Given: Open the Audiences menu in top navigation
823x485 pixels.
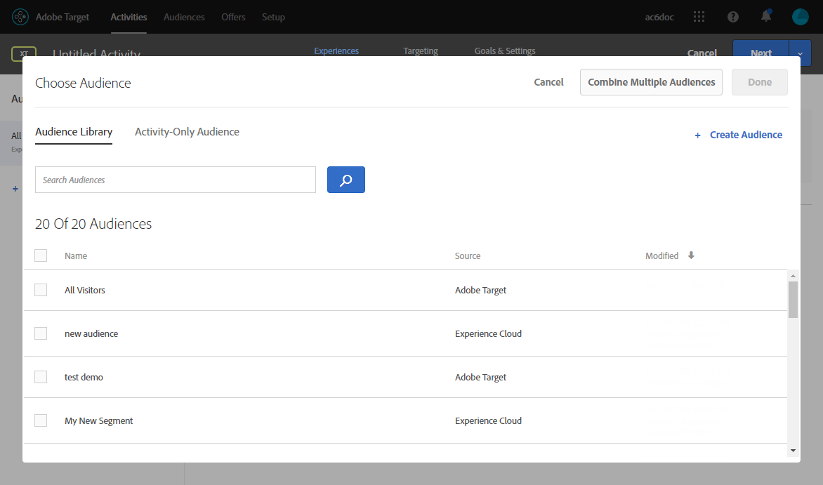Looking at the screenshot, I should 184,17.
